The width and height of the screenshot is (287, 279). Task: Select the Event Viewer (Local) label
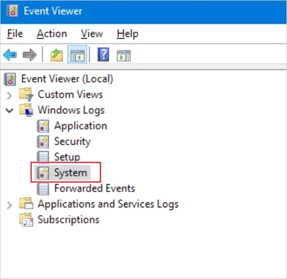[x=67, y=79]
